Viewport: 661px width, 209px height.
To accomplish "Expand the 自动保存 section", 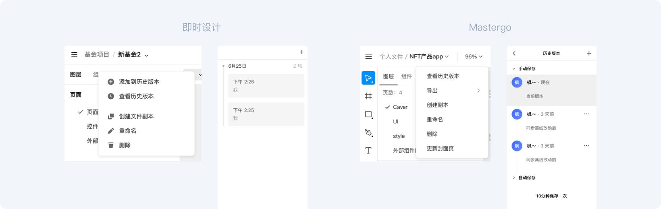I will (x=513, y=178).
